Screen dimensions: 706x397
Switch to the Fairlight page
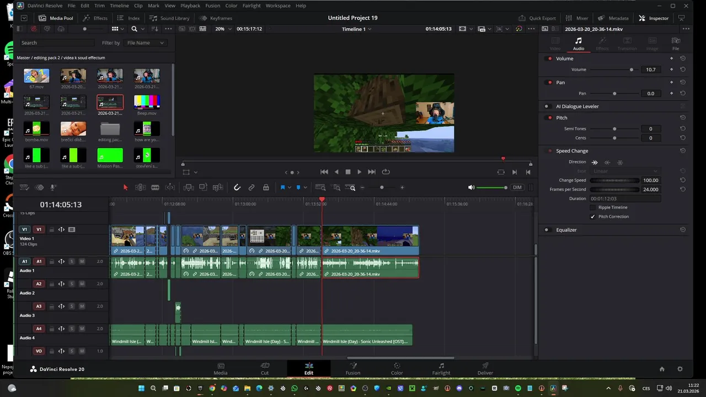(441, 369)
